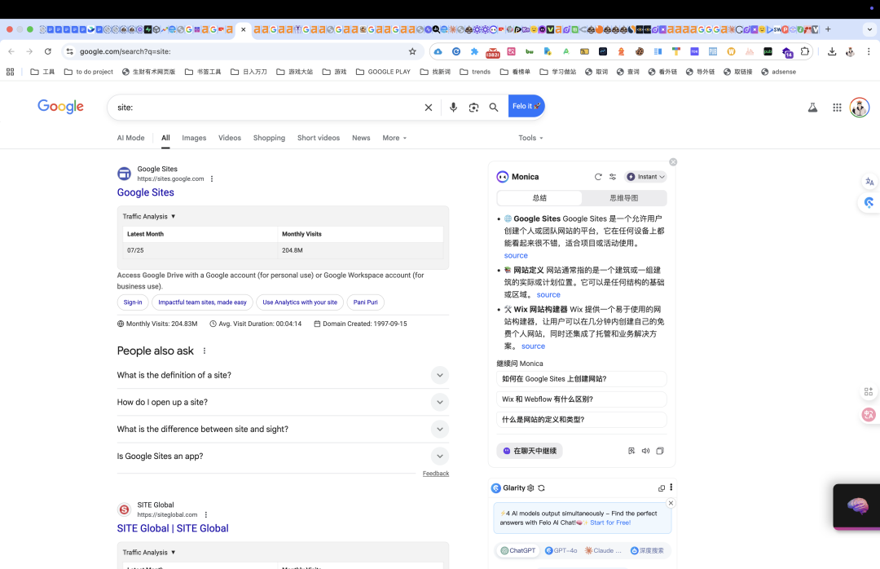The width and height of the screenshot is (880, 569).
Task: Click the magnifier search icon in search box
Action: (x=493, y=108)
